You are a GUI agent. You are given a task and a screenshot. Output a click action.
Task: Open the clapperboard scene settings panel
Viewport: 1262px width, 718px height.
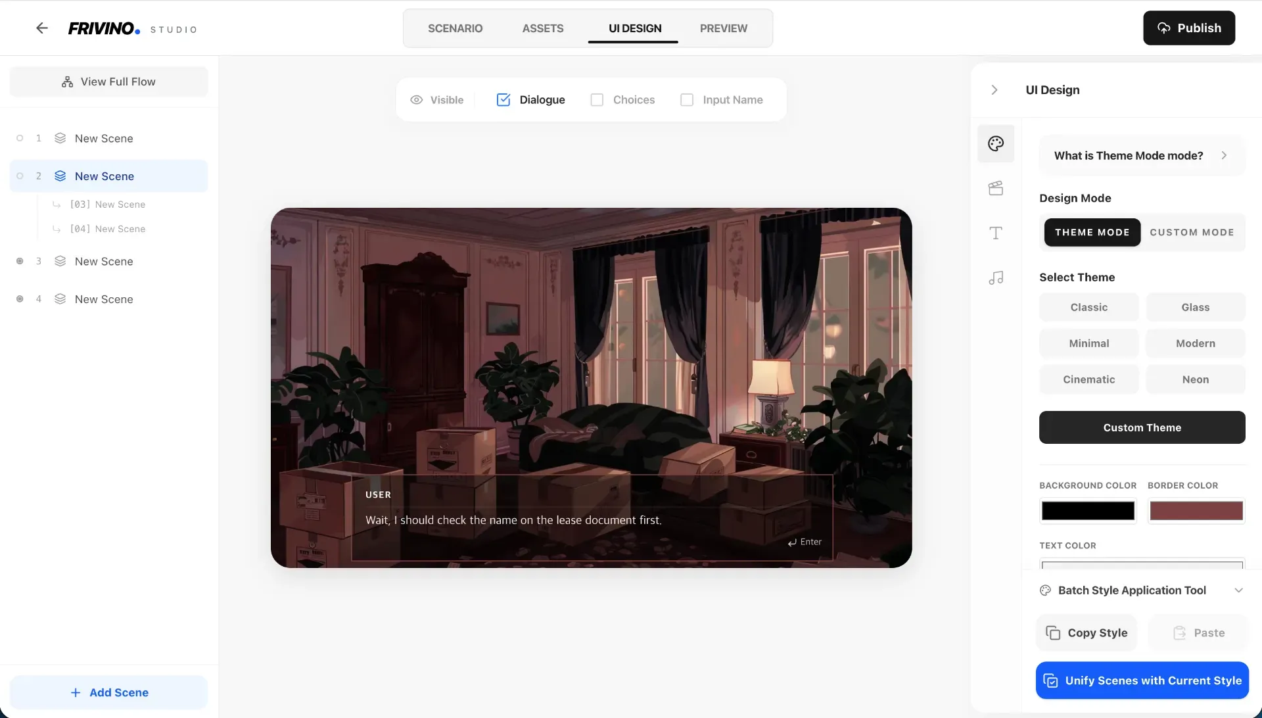[996, 188]
